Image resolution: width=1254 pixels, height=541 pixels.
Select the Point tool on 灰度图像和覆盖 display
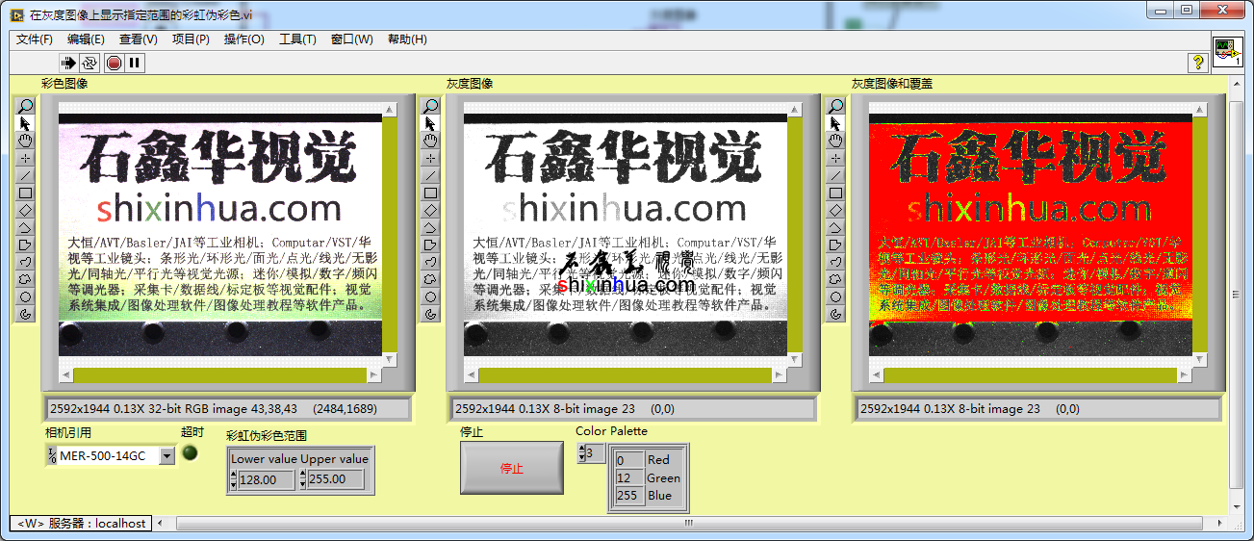pyautogui.click(x=835, y=158)
